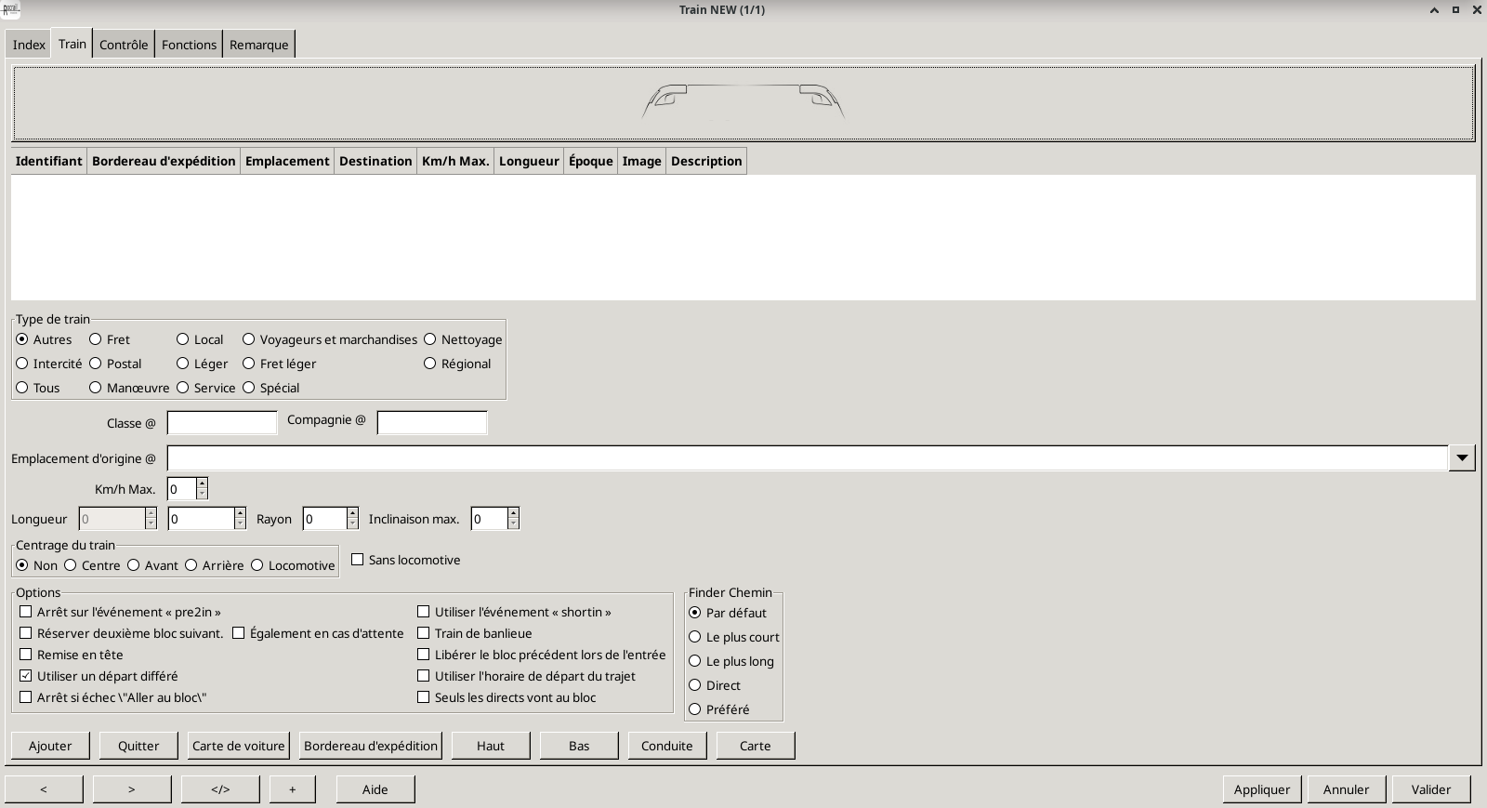Decrease the Rayon spinner value
Screen dimensions: 1487x808
point(352,524)
